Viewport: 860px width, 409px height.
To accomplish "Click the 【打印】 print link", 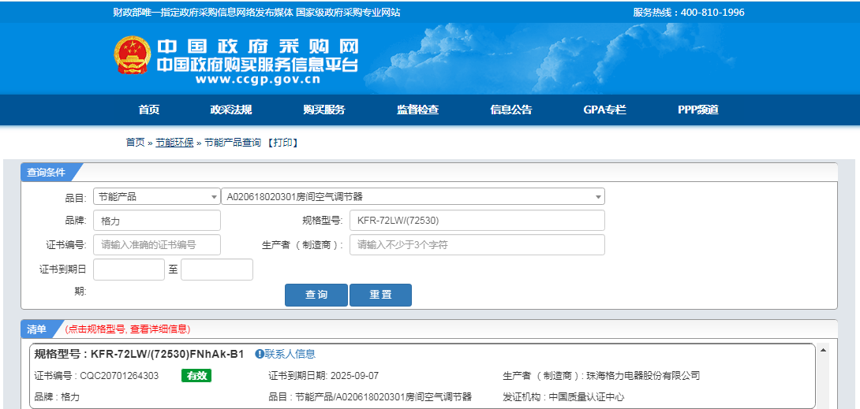I will click(x=283, y=143).
